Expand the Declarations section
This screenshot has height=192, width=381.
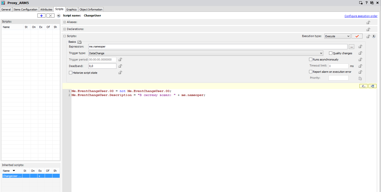65,29
